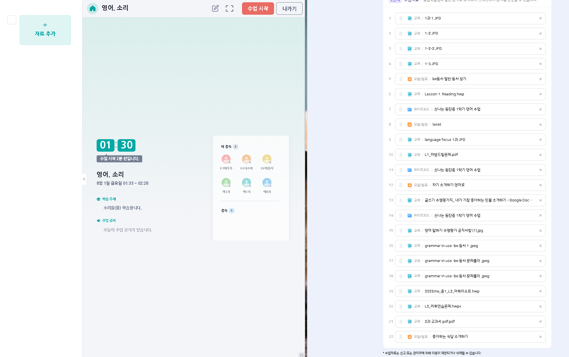Click the 수업 공지 section heading
The image size is (569, 357).
pyautogui.click(x=109, y=221)
